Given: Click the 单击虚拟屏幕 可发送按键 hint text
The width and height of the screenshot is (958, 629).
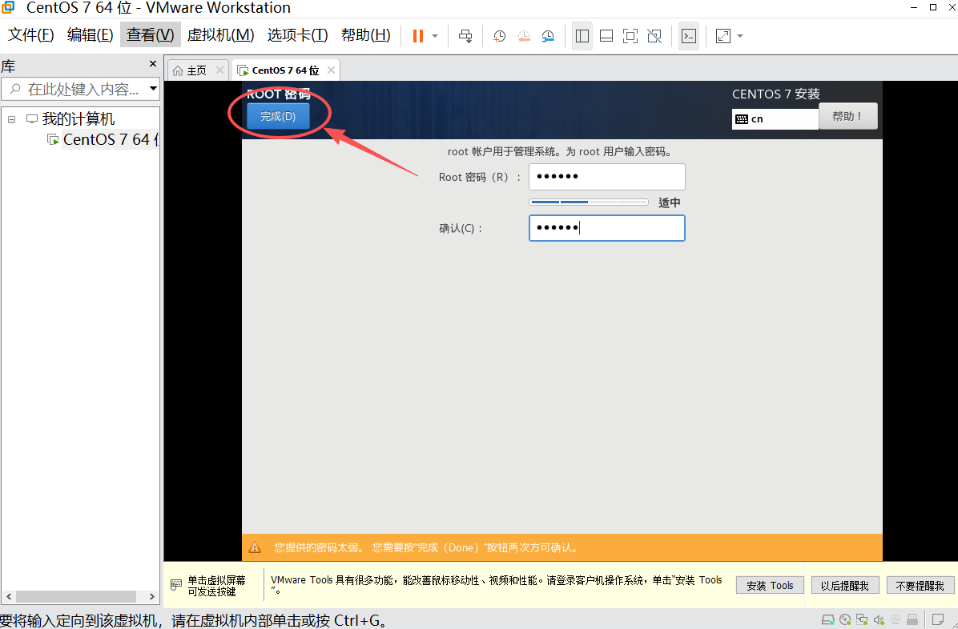Looking at the screenshot, I should coord(216,586).
